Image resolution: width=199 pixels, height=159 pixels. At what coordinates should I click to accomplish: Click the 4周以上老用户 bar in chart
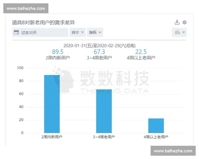point(156,126)
